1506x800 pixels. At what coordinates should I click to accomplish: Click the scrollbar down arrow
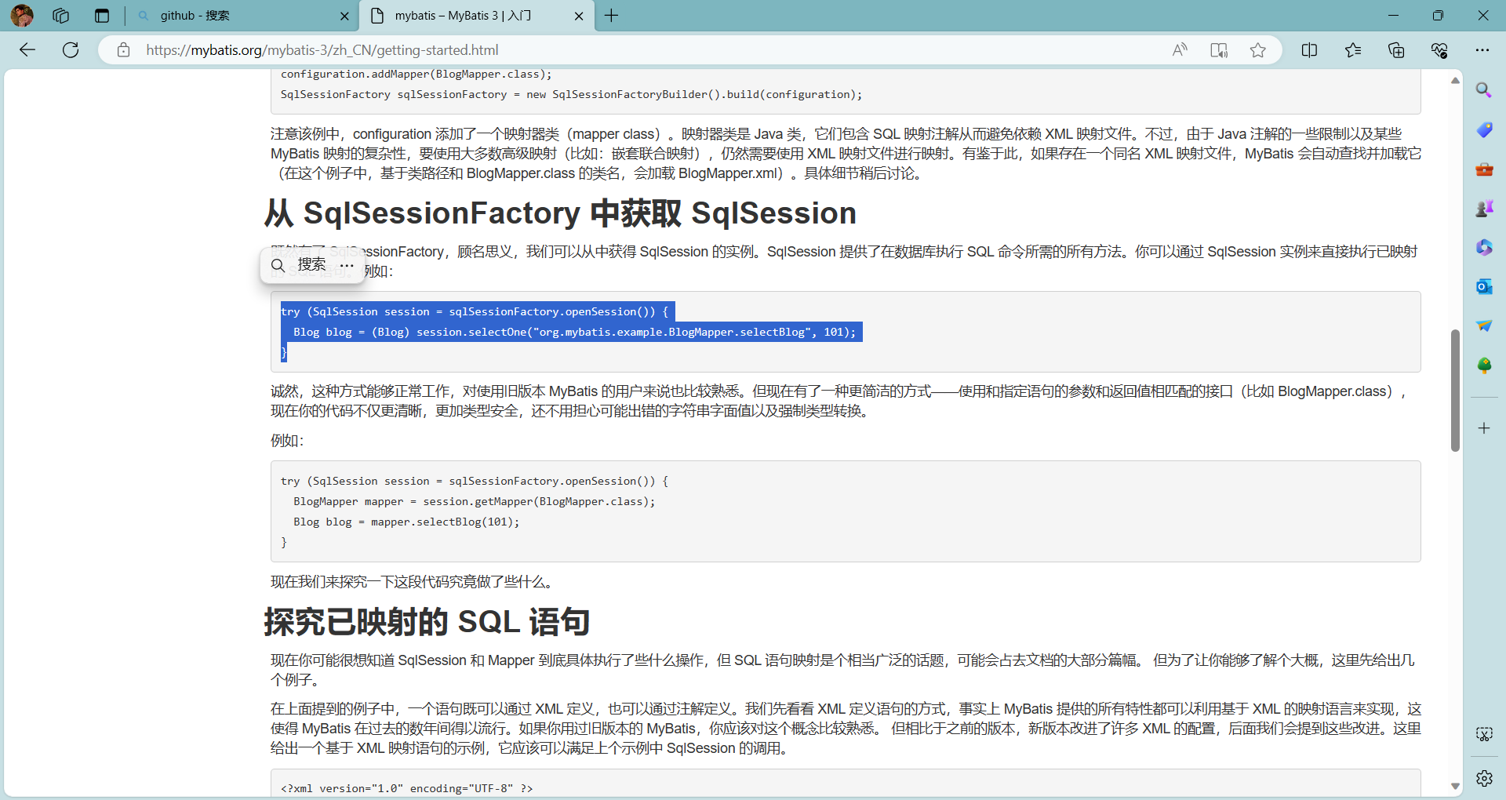[x=1455, y=786]
